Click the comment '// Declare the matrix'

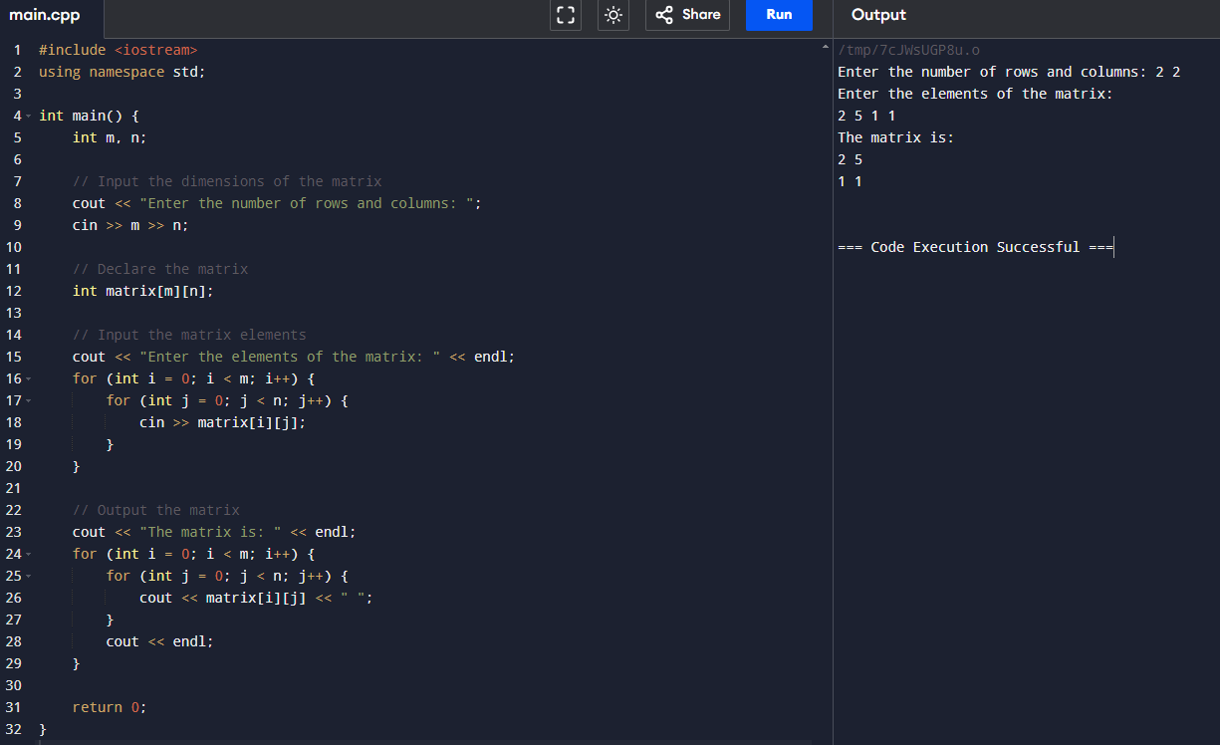point(160,269)
